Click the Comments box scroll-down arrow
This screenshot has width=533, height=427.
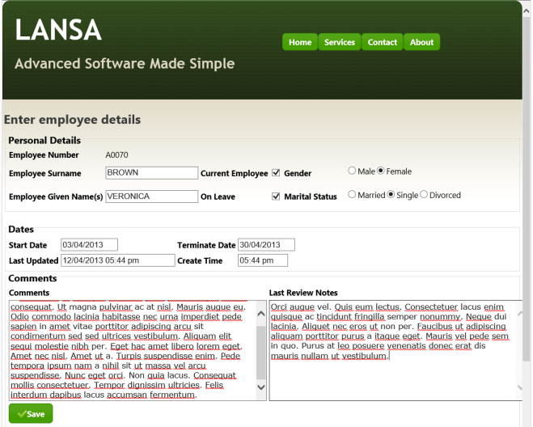(260, 387)
